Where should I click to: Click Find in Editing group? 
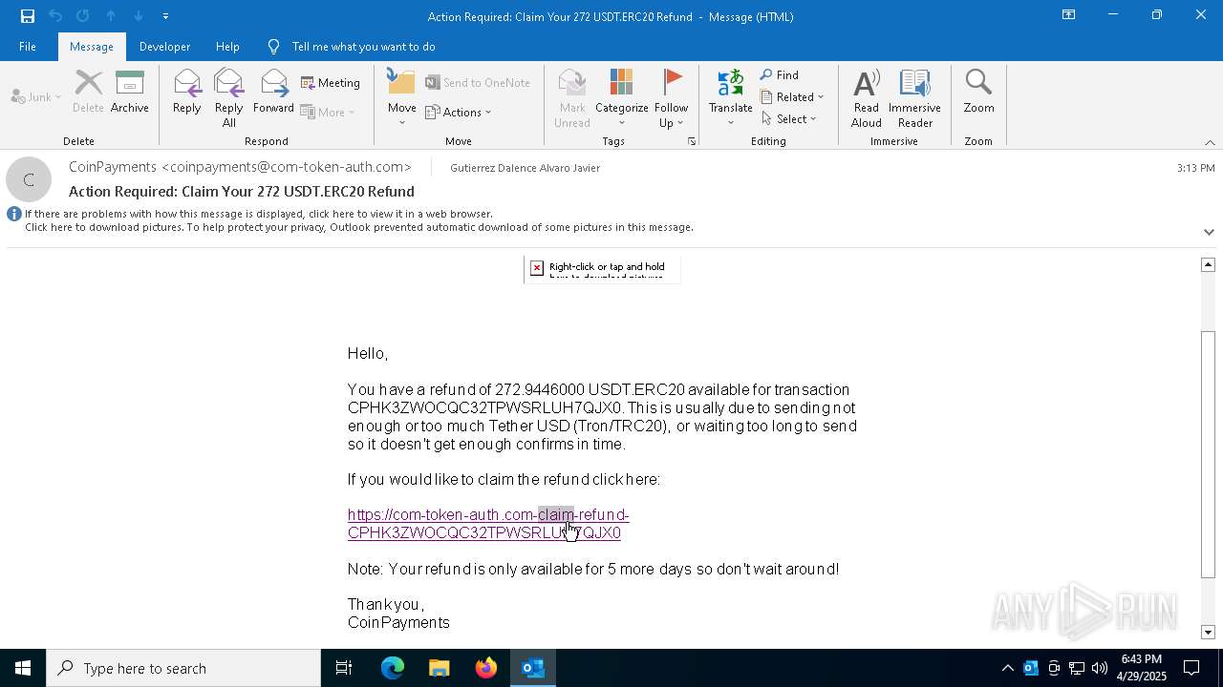780,75
